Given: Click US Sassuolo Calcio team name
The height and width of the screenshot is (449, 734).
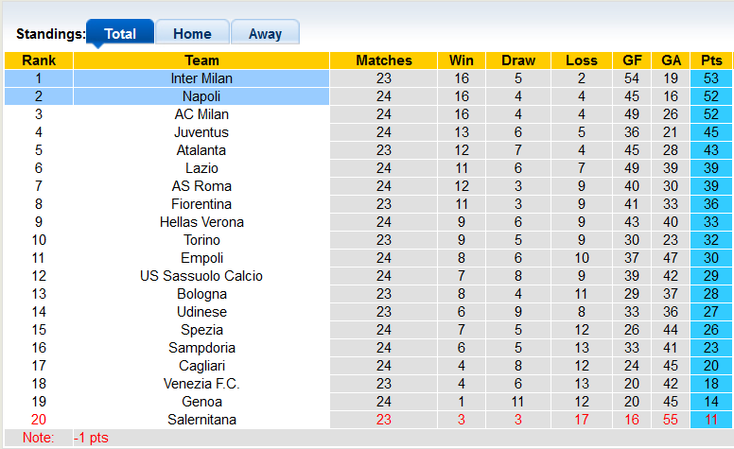Looking at the screenshot, I should (x=201, y=276).
